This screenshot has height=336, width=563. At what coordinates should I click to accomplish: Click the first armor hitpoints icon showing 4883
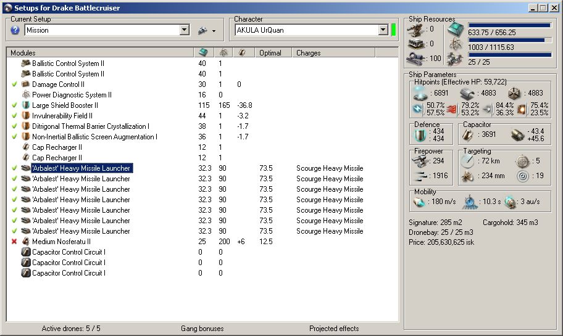click(468, 94)
